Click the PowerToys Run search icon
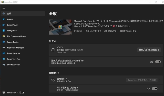This screenshot has height=96, width=164. tap(4, 59)
